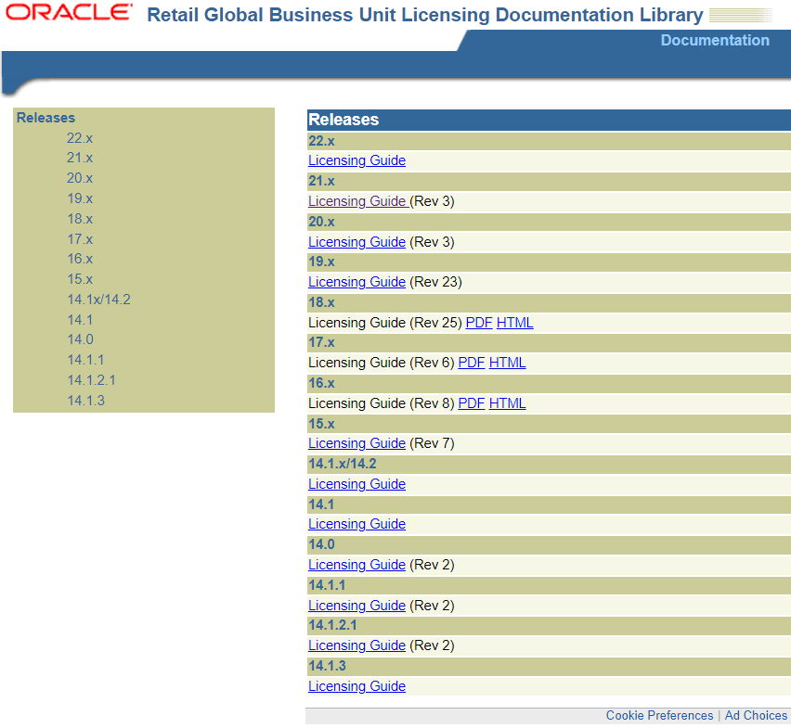Open the PDF version of the 18.x guide
791x728 pixels.
pyautogui.click(x=478, y=322)
